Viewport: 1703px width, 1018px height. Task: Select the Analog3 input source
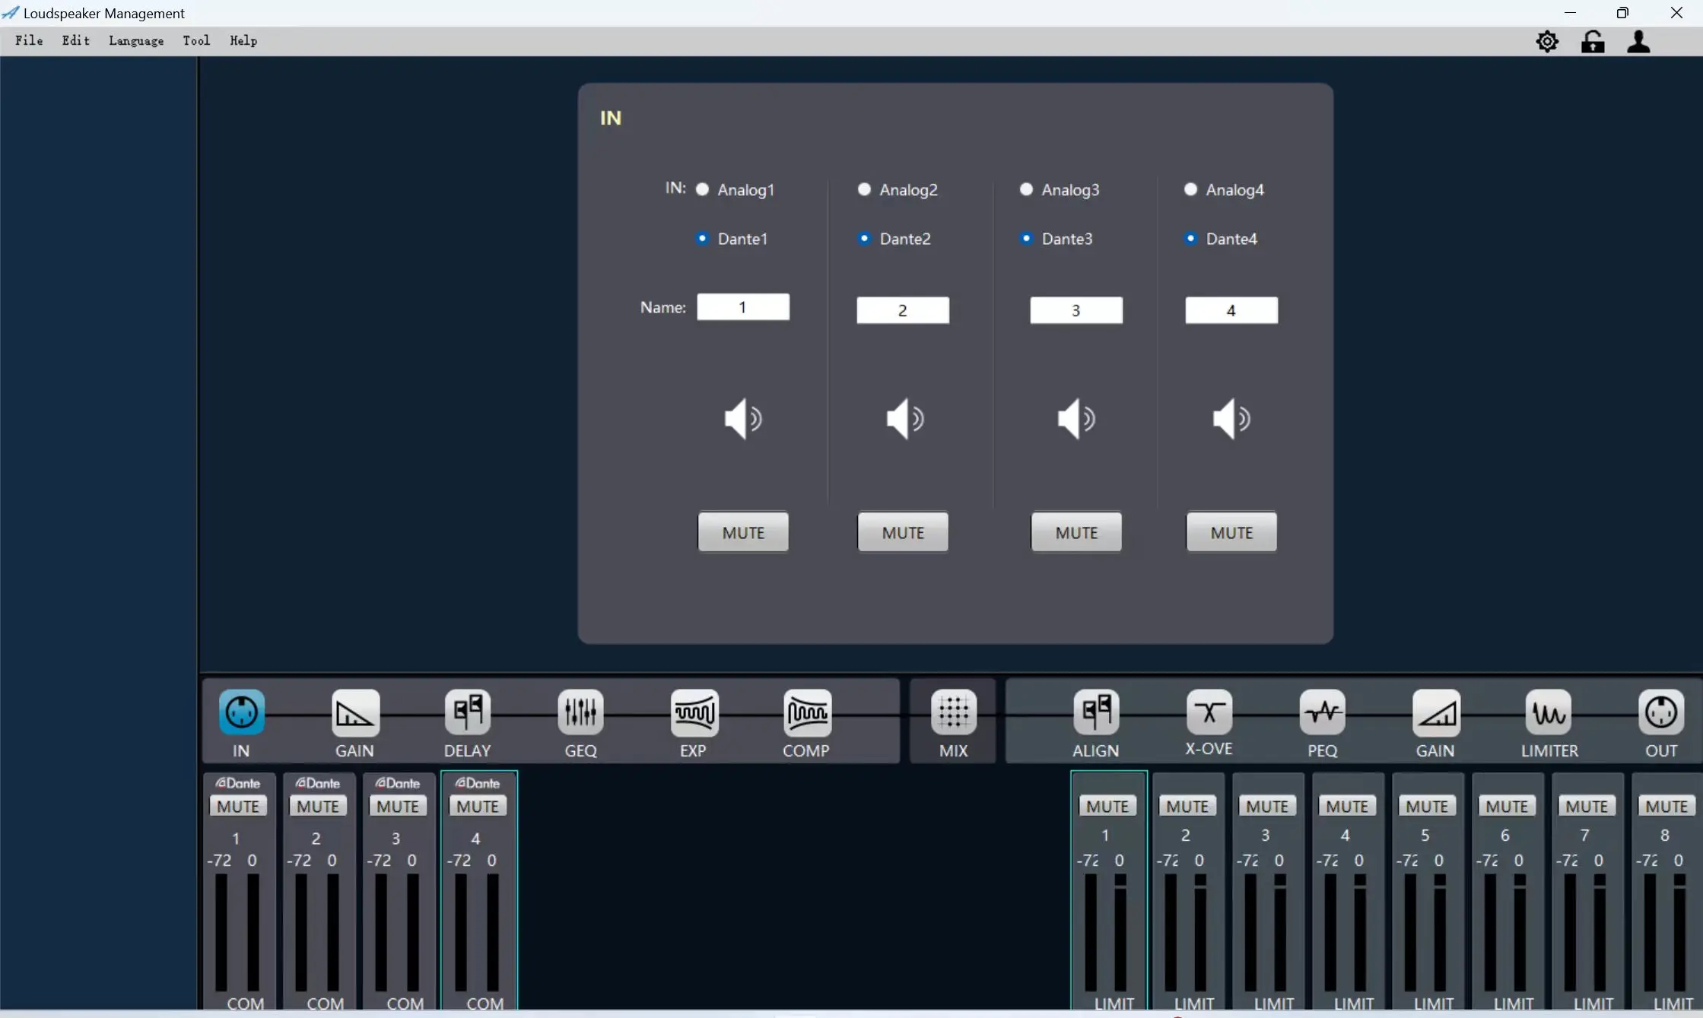click(1027, 189)
